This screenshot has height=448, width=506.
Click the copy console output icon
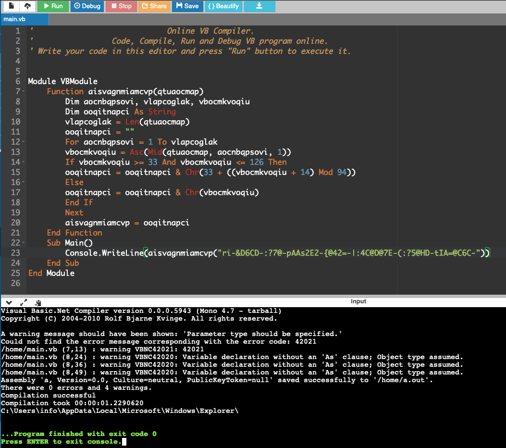(38, 302)
